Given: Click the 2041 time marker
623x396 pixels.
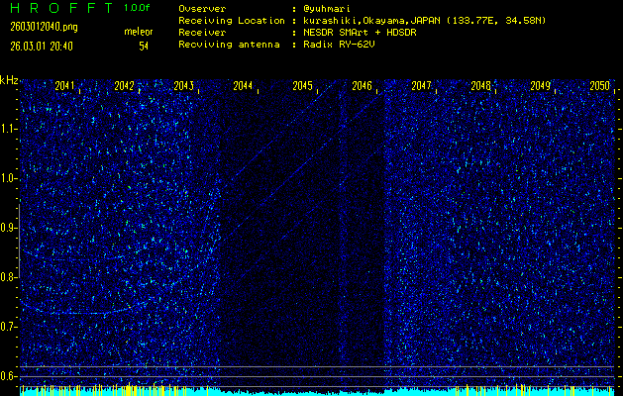Looking at the screenshot, I should [x=64, y=86].
